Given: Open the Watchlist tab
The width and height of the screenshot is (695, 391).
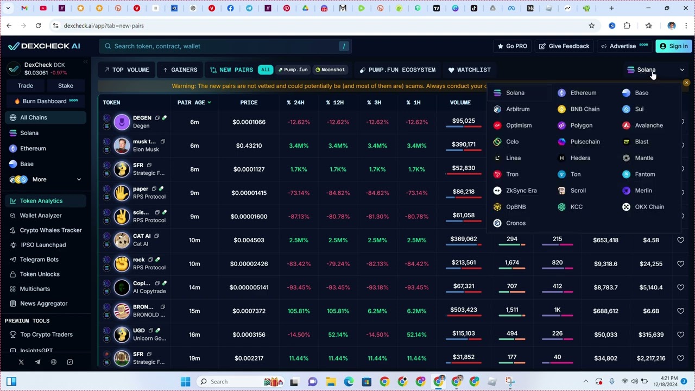Looking at the screenshot, I should click(x=469, y=70).
